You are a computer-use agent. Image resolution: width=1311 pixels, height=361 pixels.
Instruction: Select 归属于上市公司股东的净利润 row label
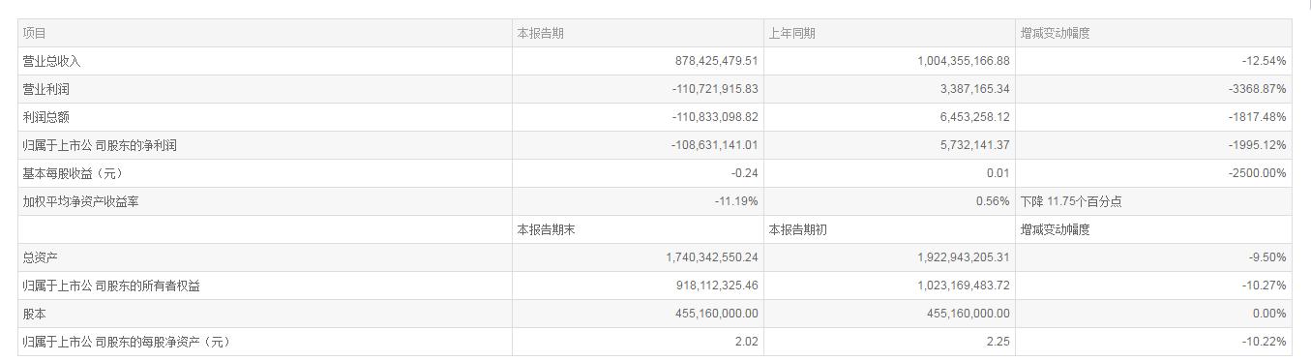coord(100,145)
